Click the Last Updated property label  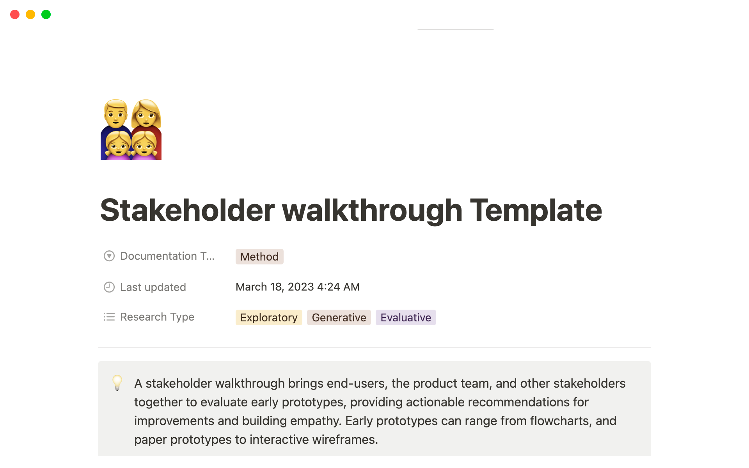pyautogui.click(x=153, y=286)
